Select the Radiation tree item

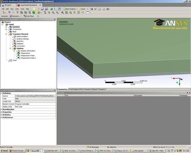click(20, 44)
